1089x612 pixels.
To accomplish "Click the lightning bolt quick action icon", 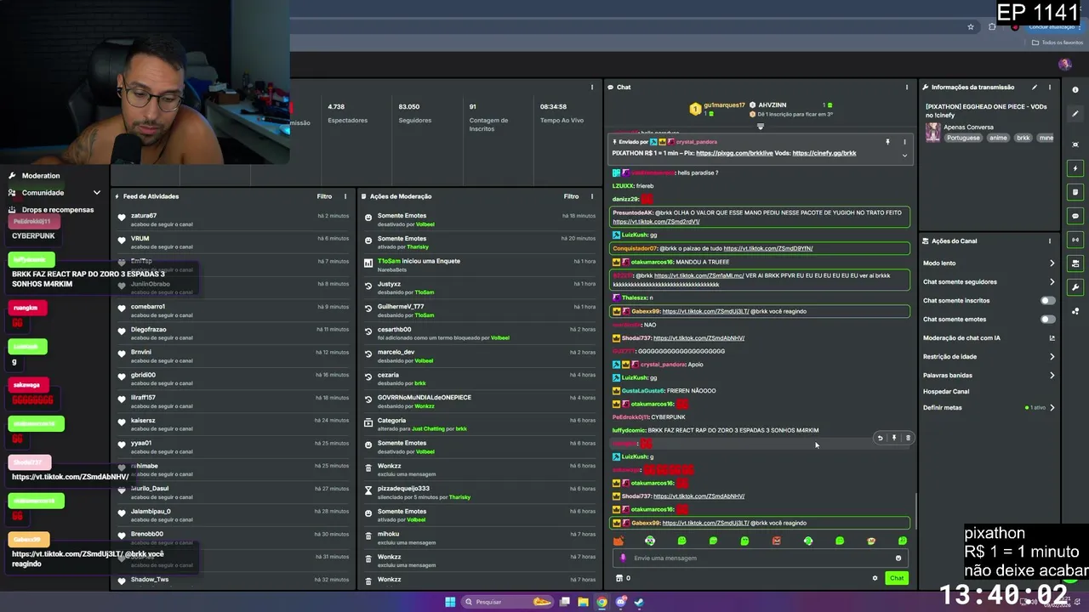I will tap(1075, 168).
